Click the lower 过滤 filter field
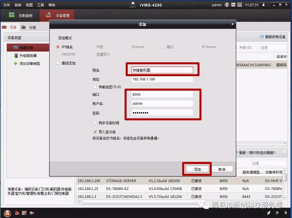The width and height of the screenshot is (292, 218). click(268, 163)
